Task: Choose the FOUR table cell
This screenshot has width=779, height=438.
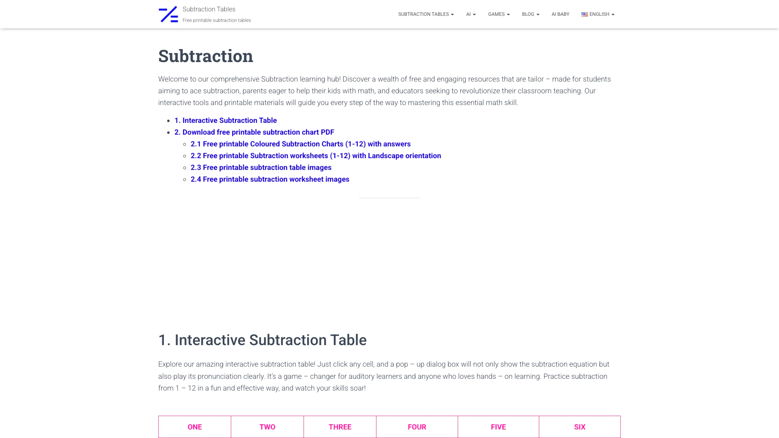Action: tap(417, 427)
